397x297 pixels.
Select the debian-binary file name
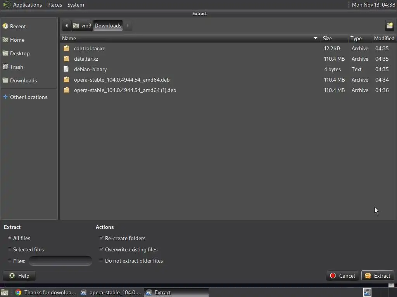[90, 70]
